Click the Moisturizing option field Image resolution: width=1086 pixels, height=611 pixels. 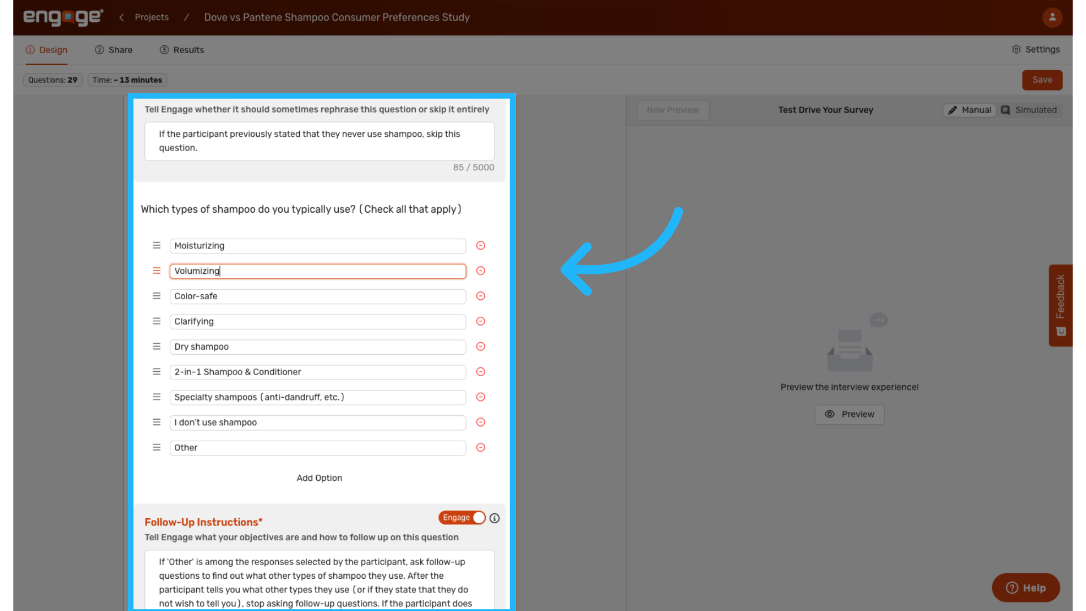[318, 246]
